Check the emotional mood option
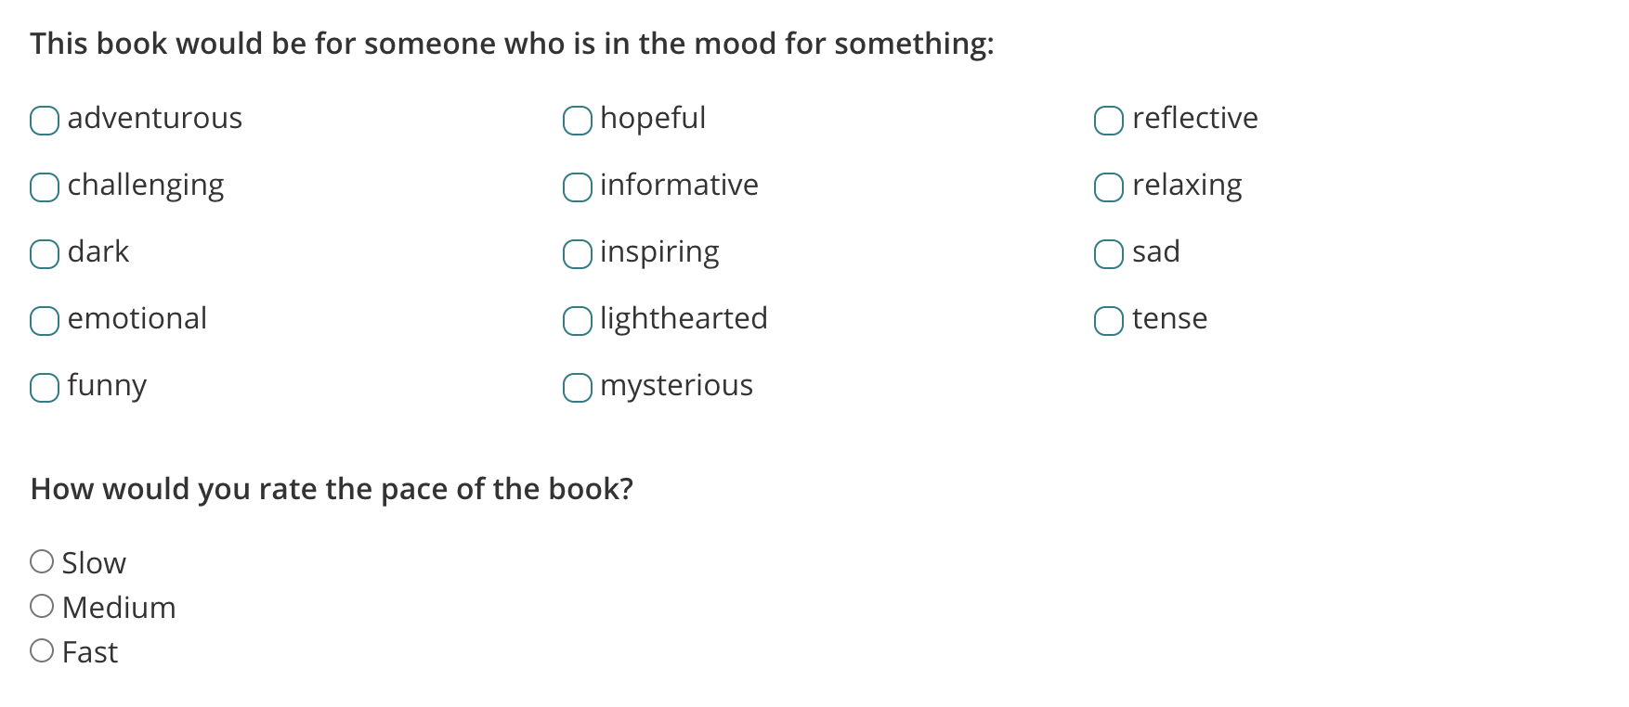1629x707 pixels. coord(44,321)
